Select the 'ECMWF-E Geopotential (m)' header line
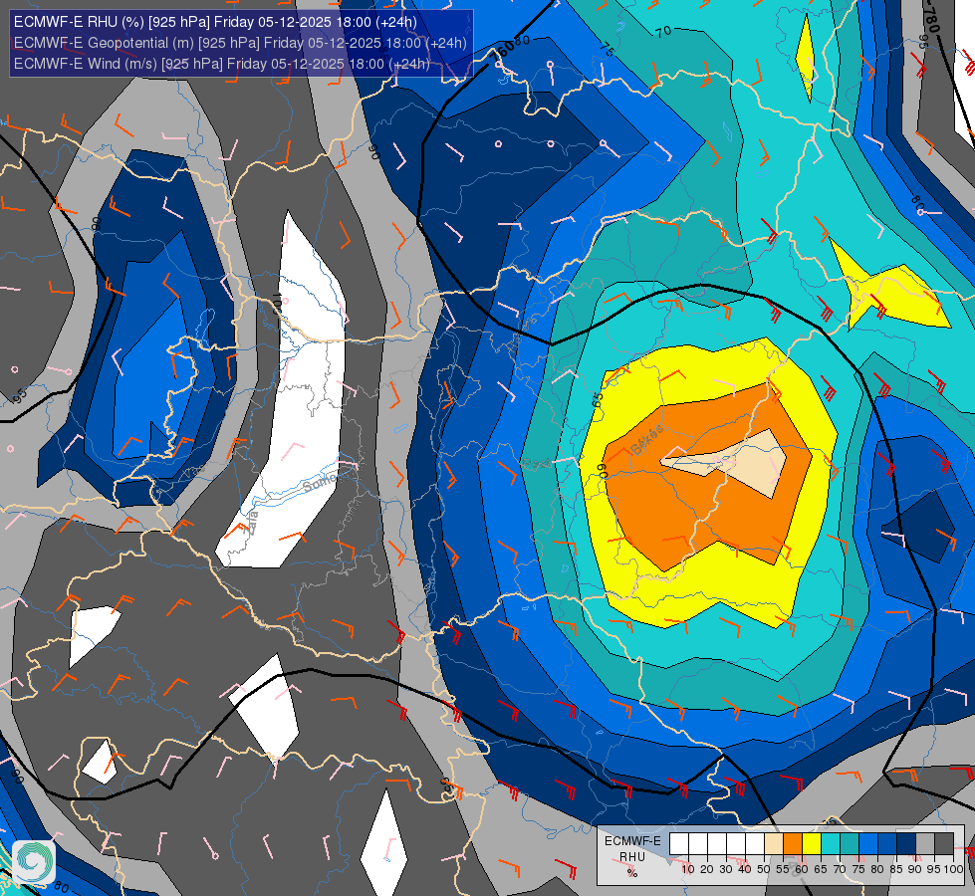 click(x=240, y=43)
